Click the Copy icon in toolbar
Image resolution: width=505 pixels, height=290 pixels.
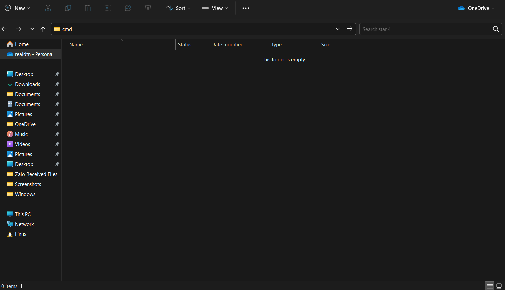coord(68,8)
